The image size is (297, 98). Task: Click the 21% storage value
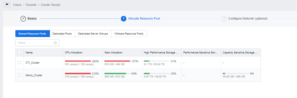[x=174, y=61]
